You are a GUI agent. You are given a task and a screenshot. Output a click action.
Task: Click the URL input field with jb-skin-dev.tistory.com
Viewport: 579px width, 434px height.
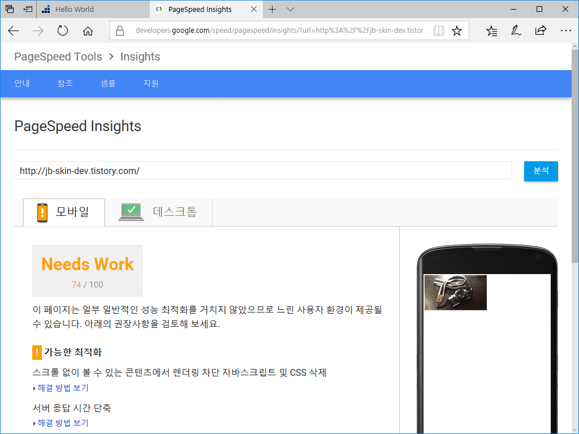(263, 171)
